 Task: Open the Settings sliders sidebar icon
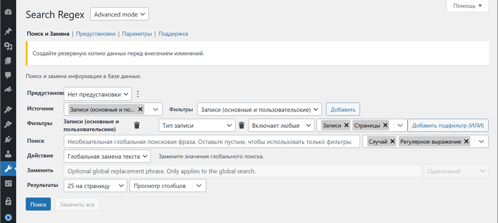coord(8,183)
